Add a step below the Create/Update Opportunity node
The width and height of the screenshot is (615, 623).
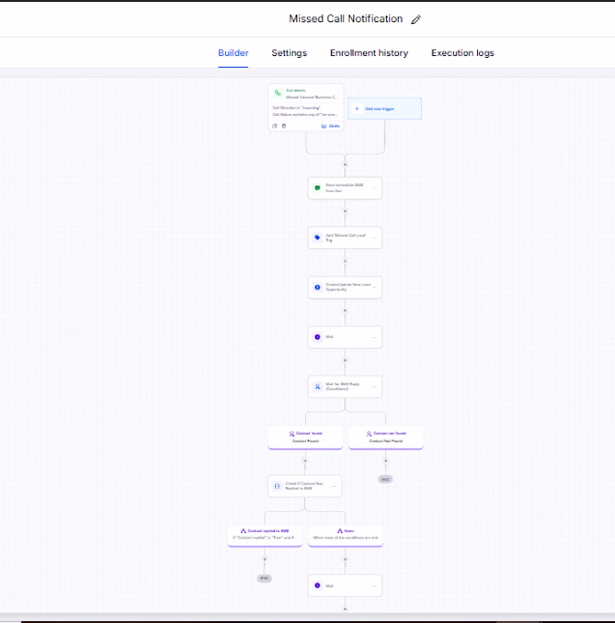click(344, 311)
